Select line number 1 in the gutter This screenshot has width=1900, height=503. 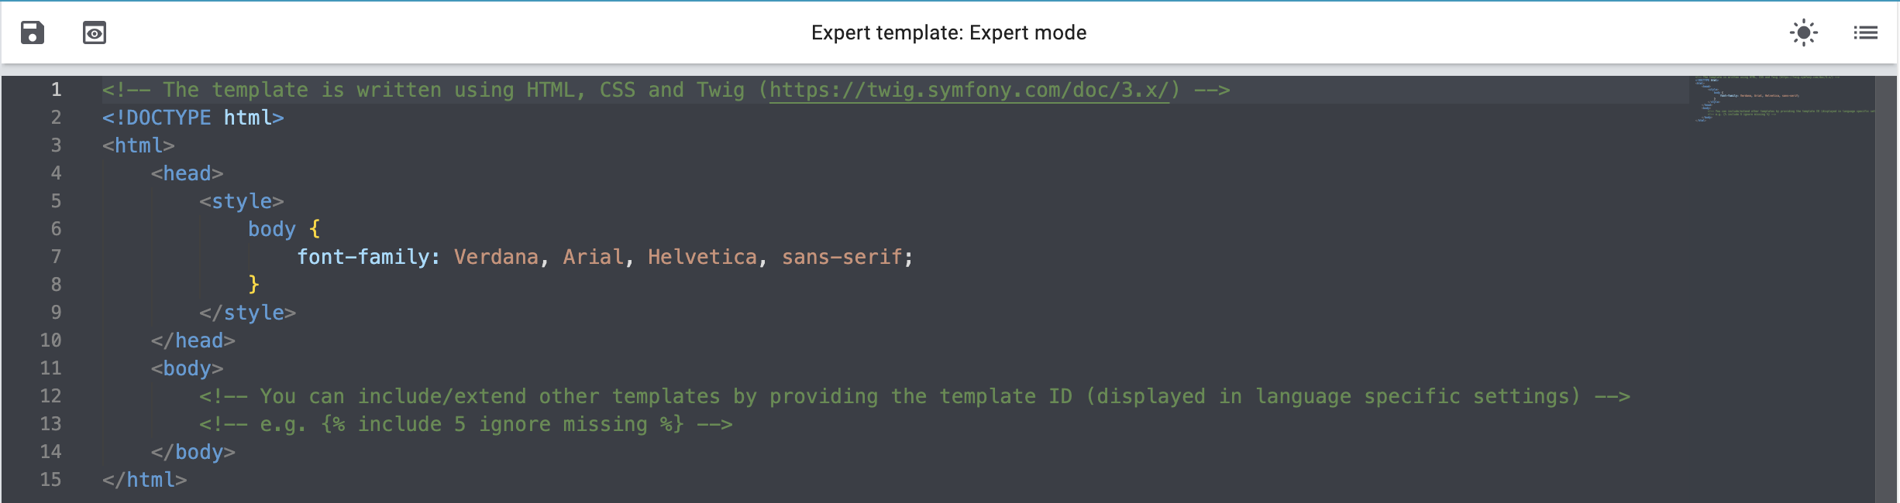pyautogui.click(x=56, y=90)
